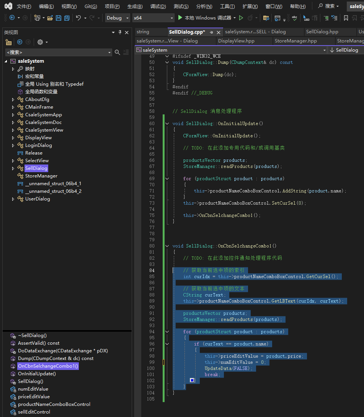Viewport: 364px width, 417px height.
Task: Close the SellDialog.cpp editor tab
Action: point(219,32)
